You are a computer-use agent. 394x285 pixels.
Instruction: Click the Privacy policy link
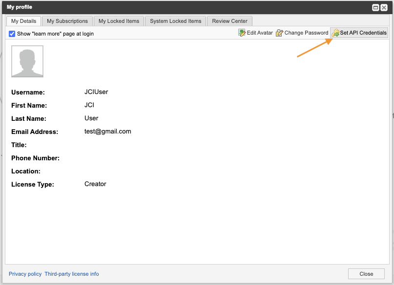pos(25,274)
